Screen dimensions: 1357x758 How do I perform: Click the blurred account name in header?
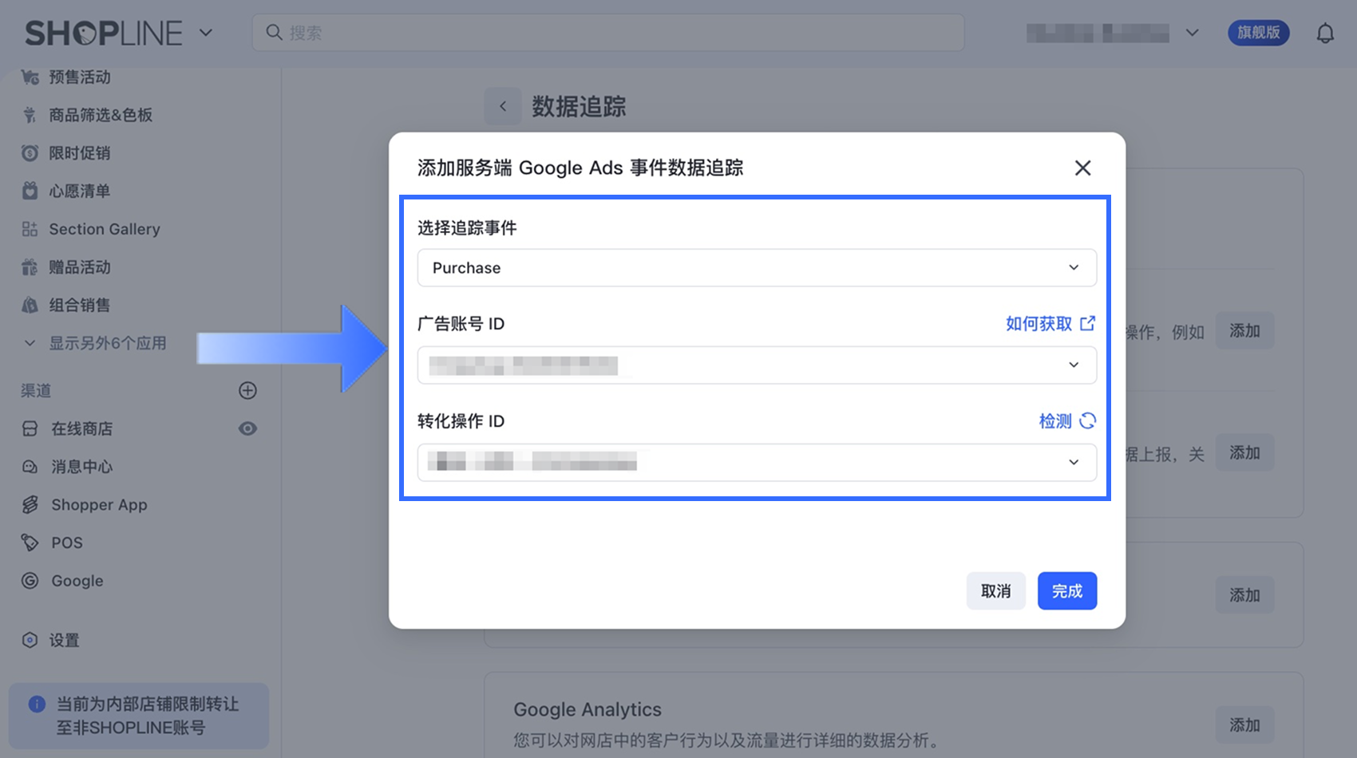(x=1098, y=33)
